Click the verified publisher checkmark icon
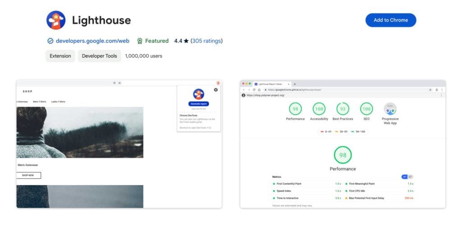The image size is (462, 240). tap(51, 41)
